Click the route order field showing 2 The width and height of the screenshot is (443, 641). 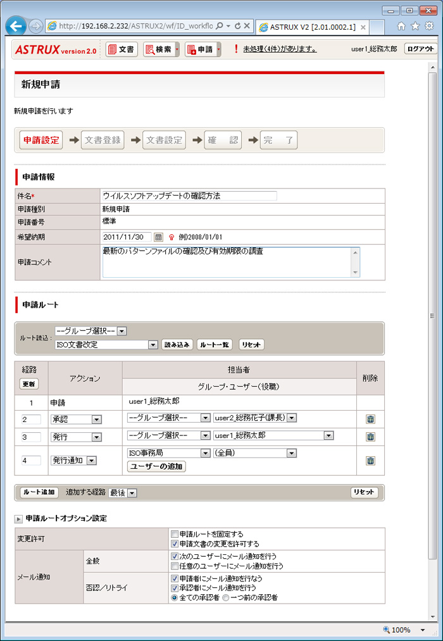(x=31, y=420)
